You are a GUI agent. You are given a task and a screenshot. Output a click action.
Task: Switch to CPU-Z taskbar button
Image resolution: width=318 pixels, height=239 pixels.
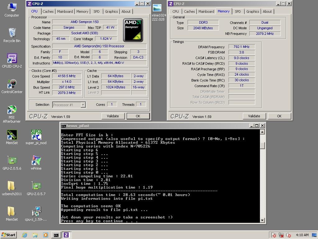coord(66,235)
